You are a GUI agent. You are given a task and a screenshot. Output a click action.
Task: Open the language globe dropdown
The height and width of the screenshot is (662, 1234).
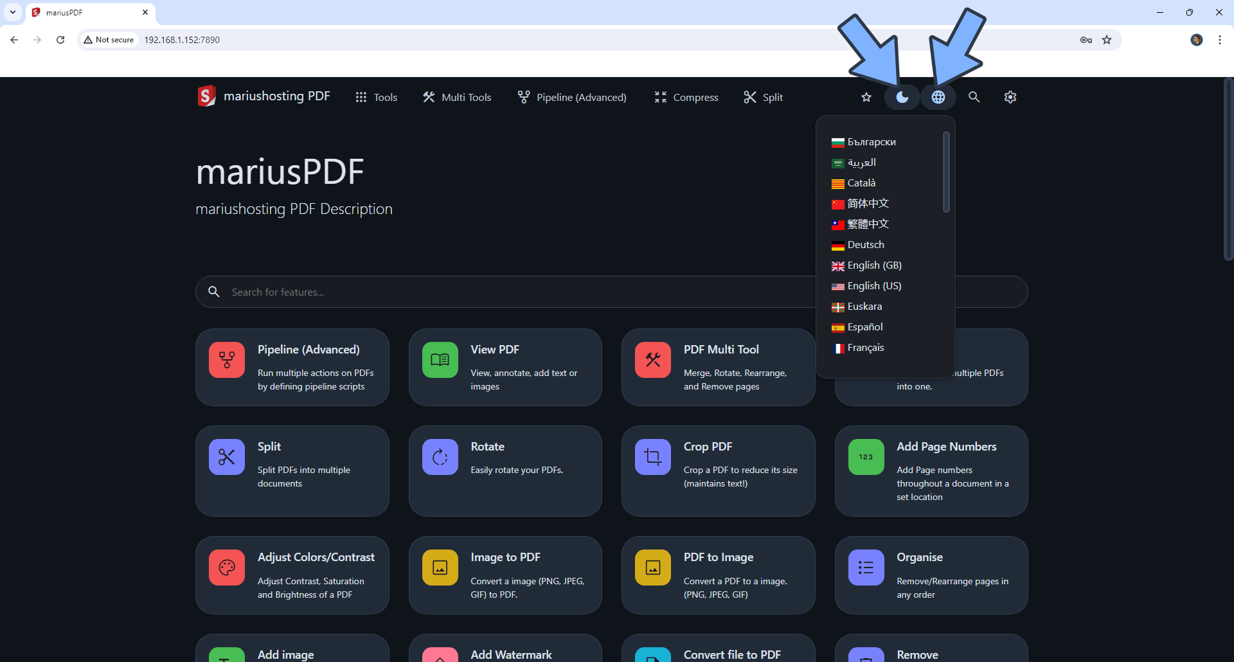(x=938, y=97)
